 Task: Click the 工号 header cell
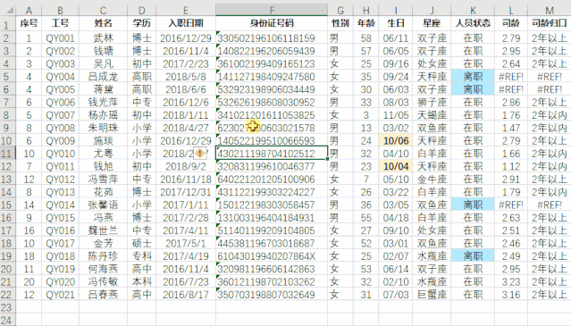60,23
